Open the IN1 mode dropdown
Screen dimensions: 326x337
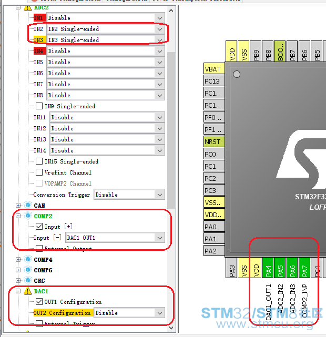[106, 18]
